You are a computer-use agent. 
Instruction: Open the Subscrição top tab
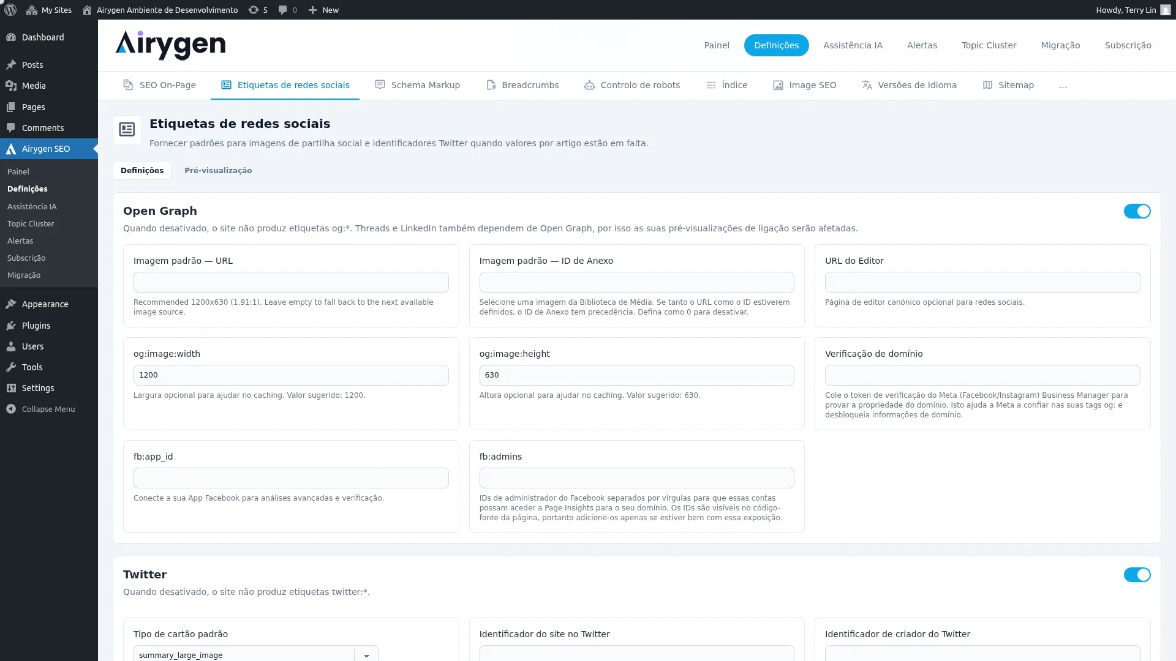click(1128, 45)
